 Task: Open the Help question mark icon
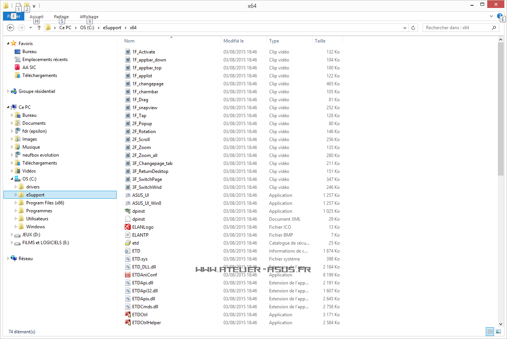coord(500,16)
